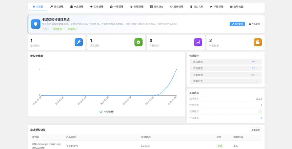Click the 产品管理 button in the header banner
Viewport: 292px width, 149px height.
coord(254,24)
